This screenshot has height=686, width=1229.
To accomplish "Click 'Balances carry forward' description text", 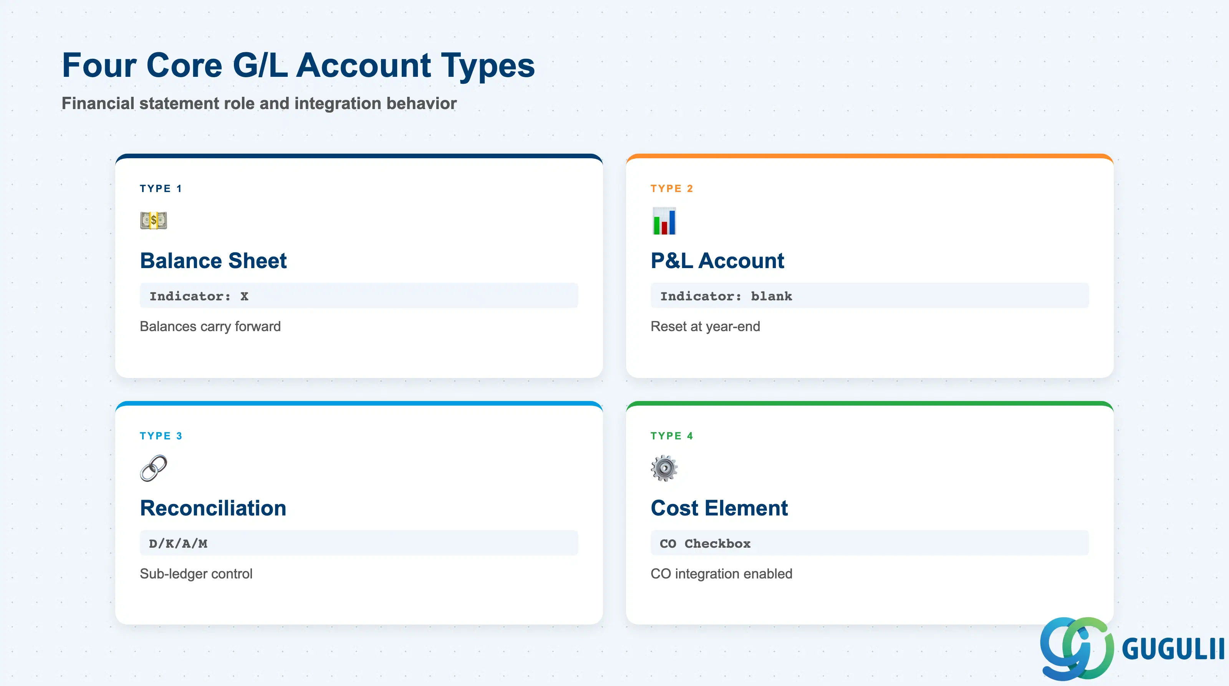I will pos(210,326).
